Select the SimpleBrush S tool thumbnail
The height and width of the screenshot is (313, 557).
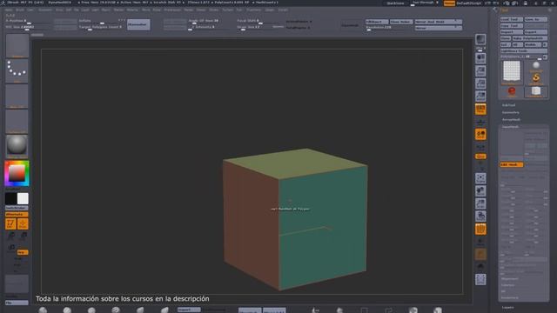click(x=536, y=78)
